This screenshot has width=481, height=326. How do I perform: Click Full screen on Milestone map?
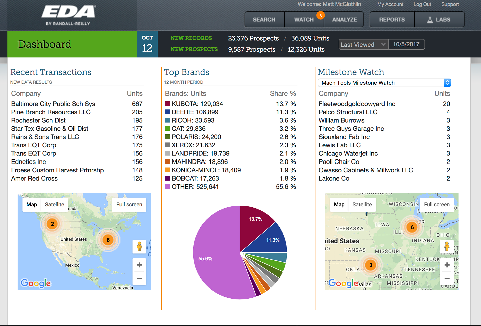(x=437, y=204)
